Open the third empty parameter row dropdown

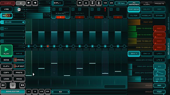coord(13,35)
